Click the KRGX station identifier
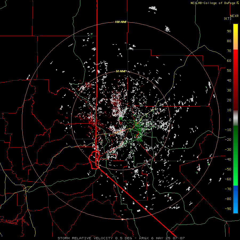This screenshot has height=240, width=240. pyautogui.click(x=144, y=238)
